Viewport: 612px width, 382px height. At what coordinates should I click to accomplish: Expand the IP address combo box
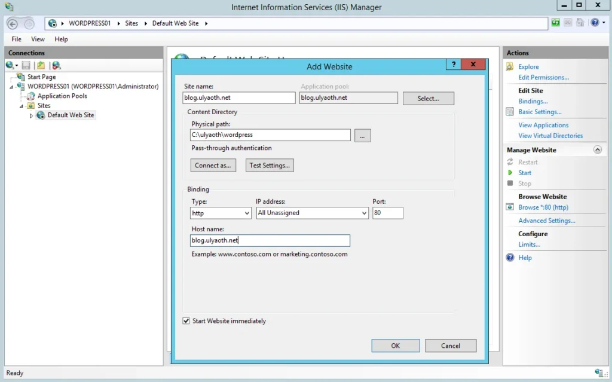tap(364, 213)
